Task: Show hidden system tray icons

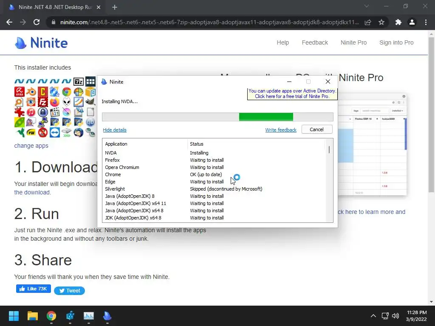Action: pos(373,316)
